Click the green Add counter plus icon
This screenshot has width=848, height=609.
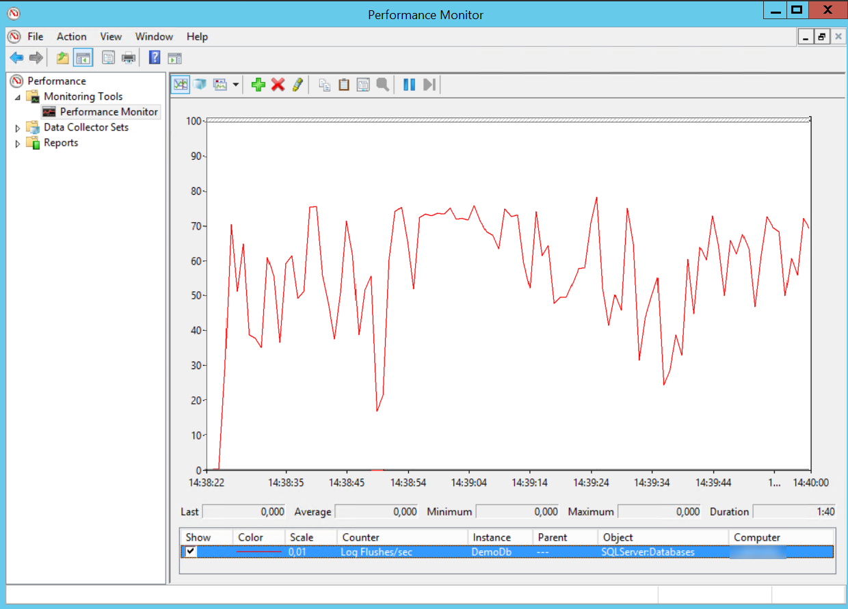[258, 85]
